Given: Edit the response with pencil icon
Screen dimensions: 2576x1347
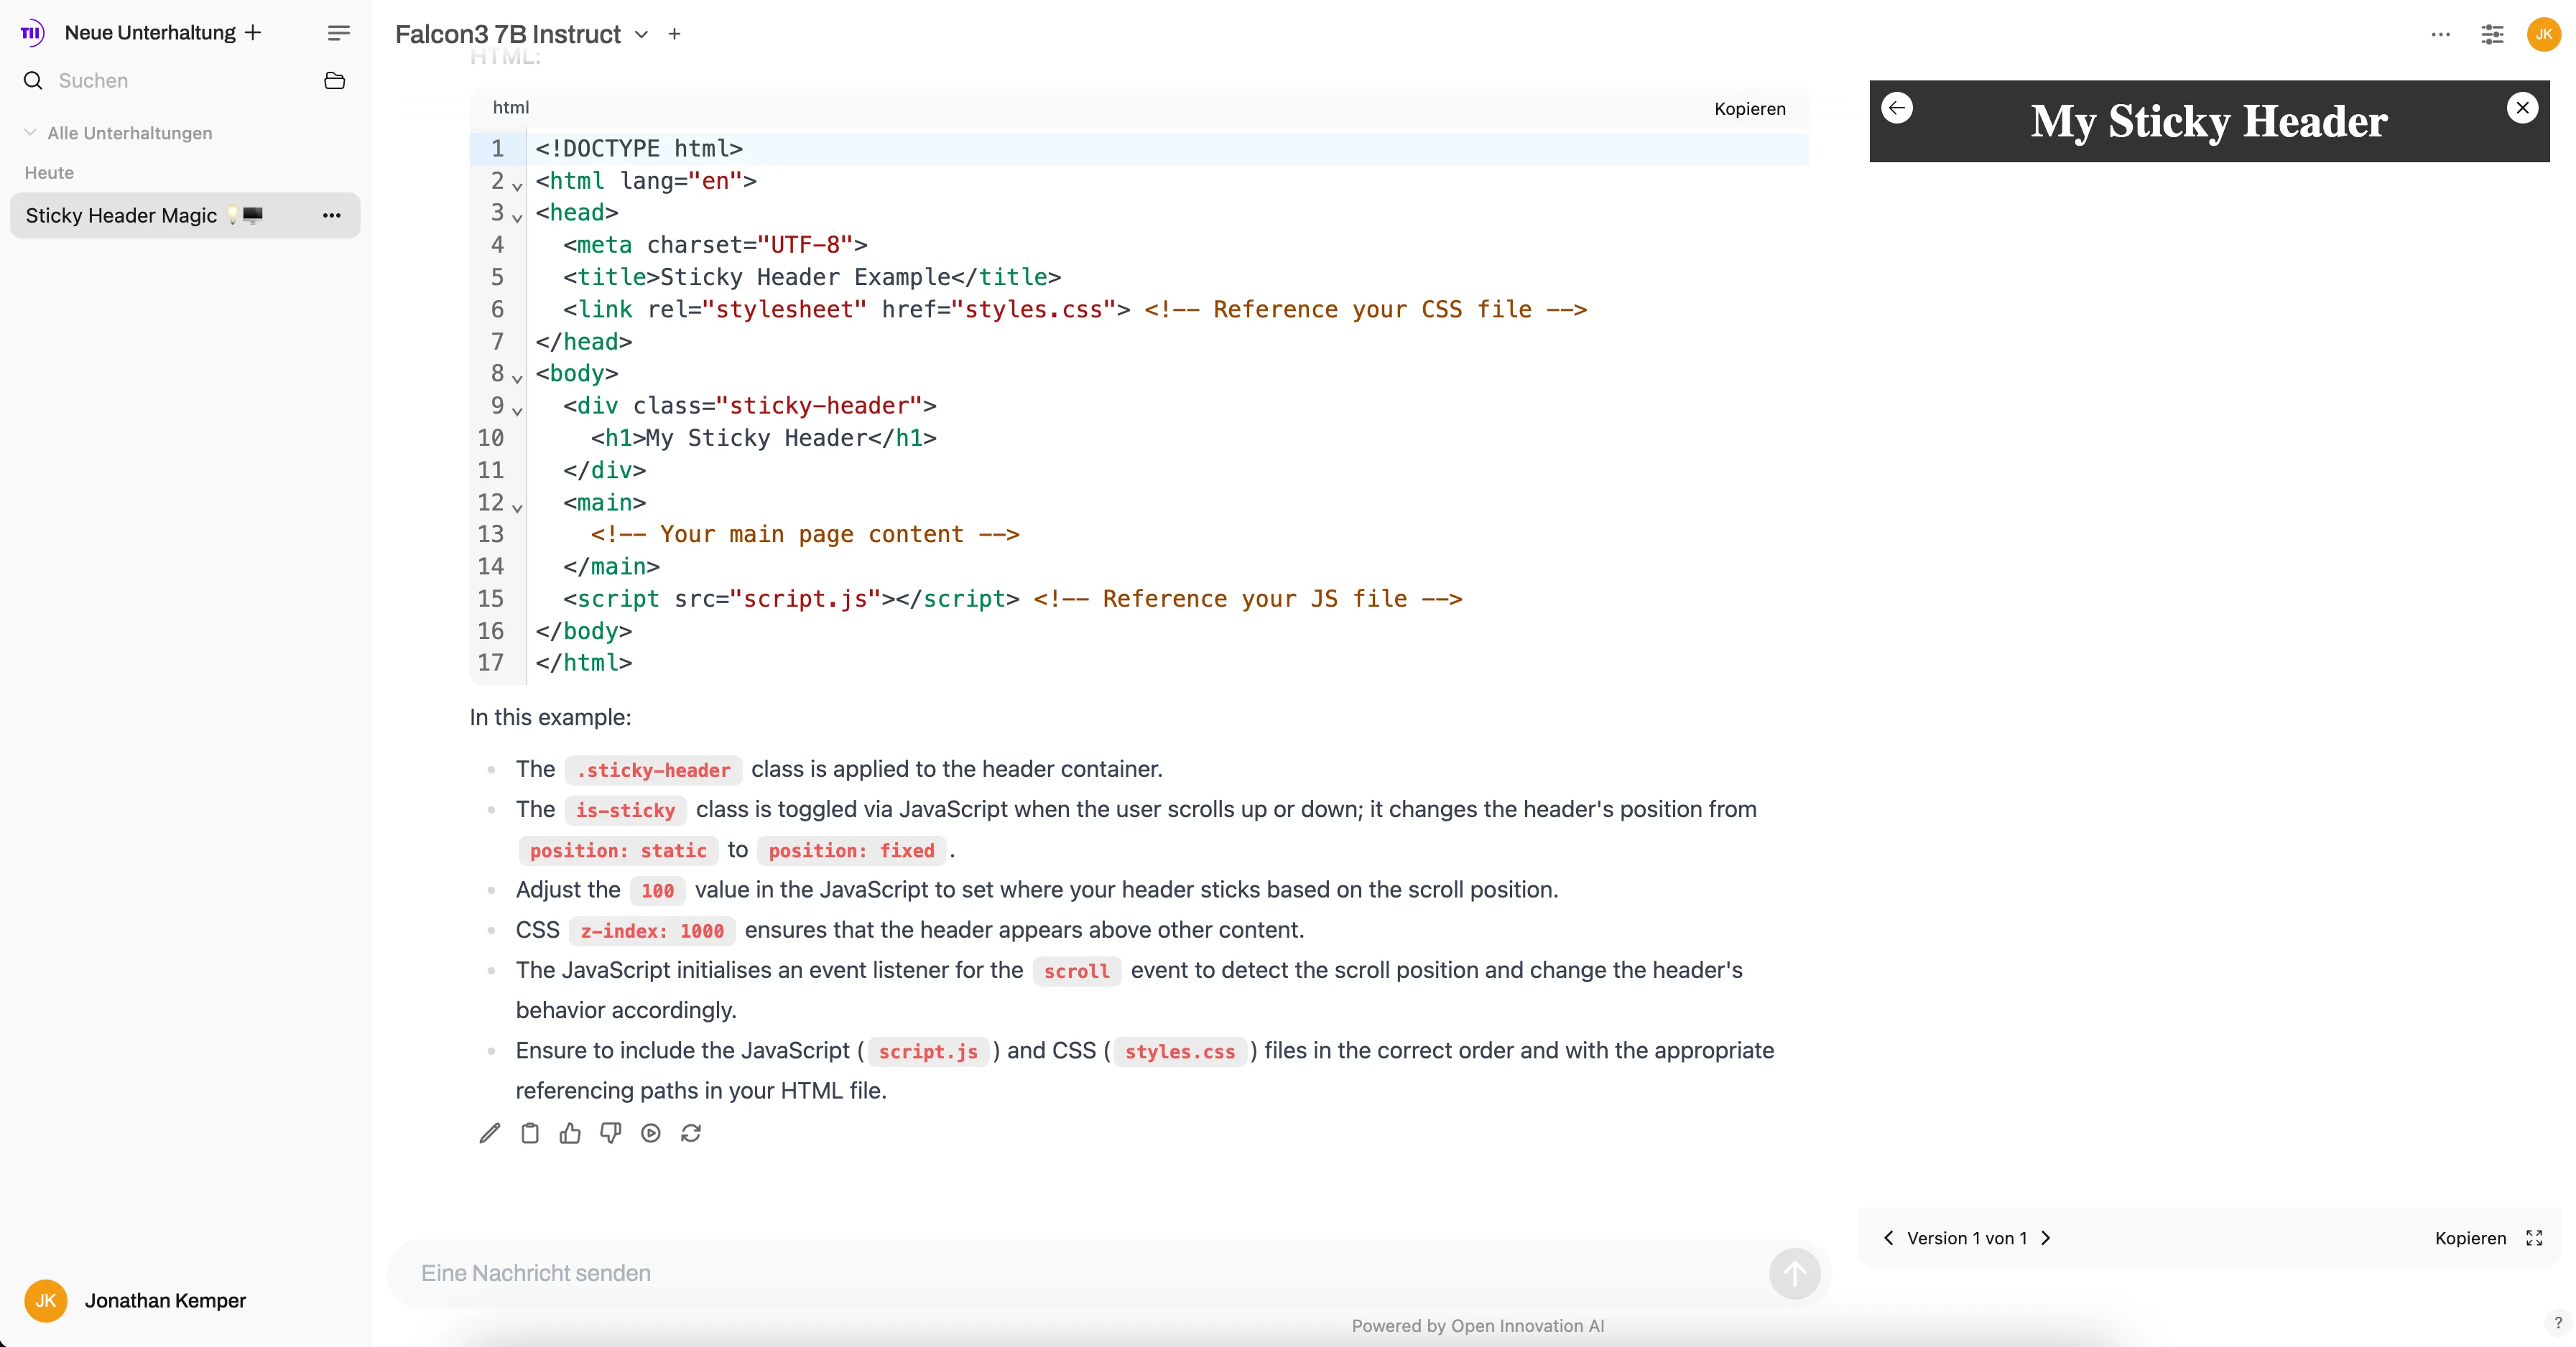Looking at the screenshot, I should coord(490,1133).
